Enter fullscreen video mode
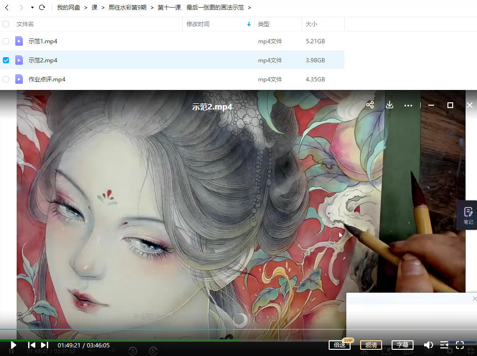 tap(460, 345)
